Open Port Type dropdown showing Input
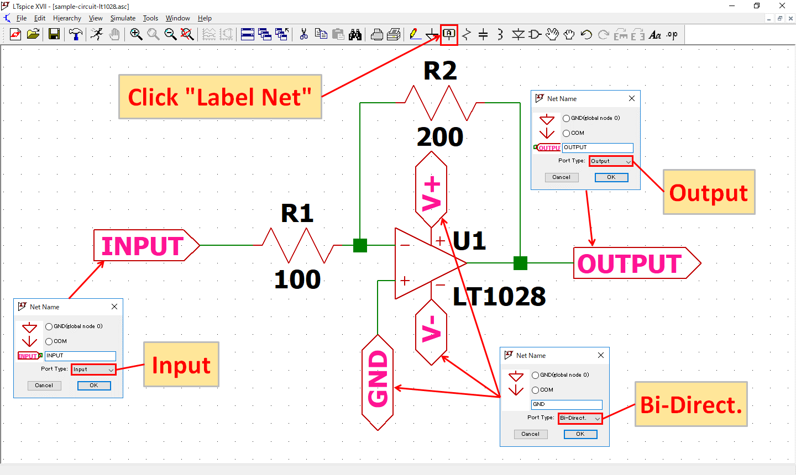Image resolution: width=796 pixels, height=475 pixels. [93, 370]
